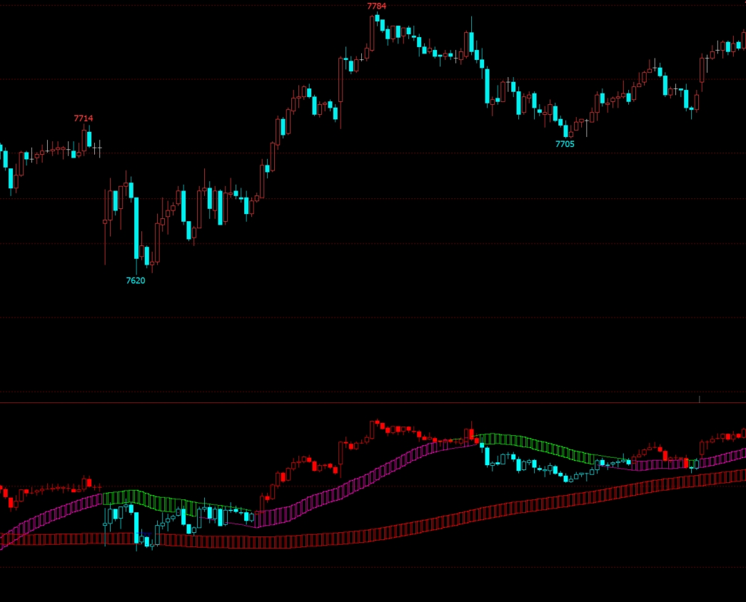Select the candlestick directly below the 7784 label

tap(377, 18)
